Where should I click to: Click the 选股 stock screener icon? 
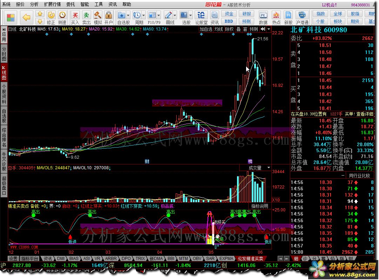184,15
